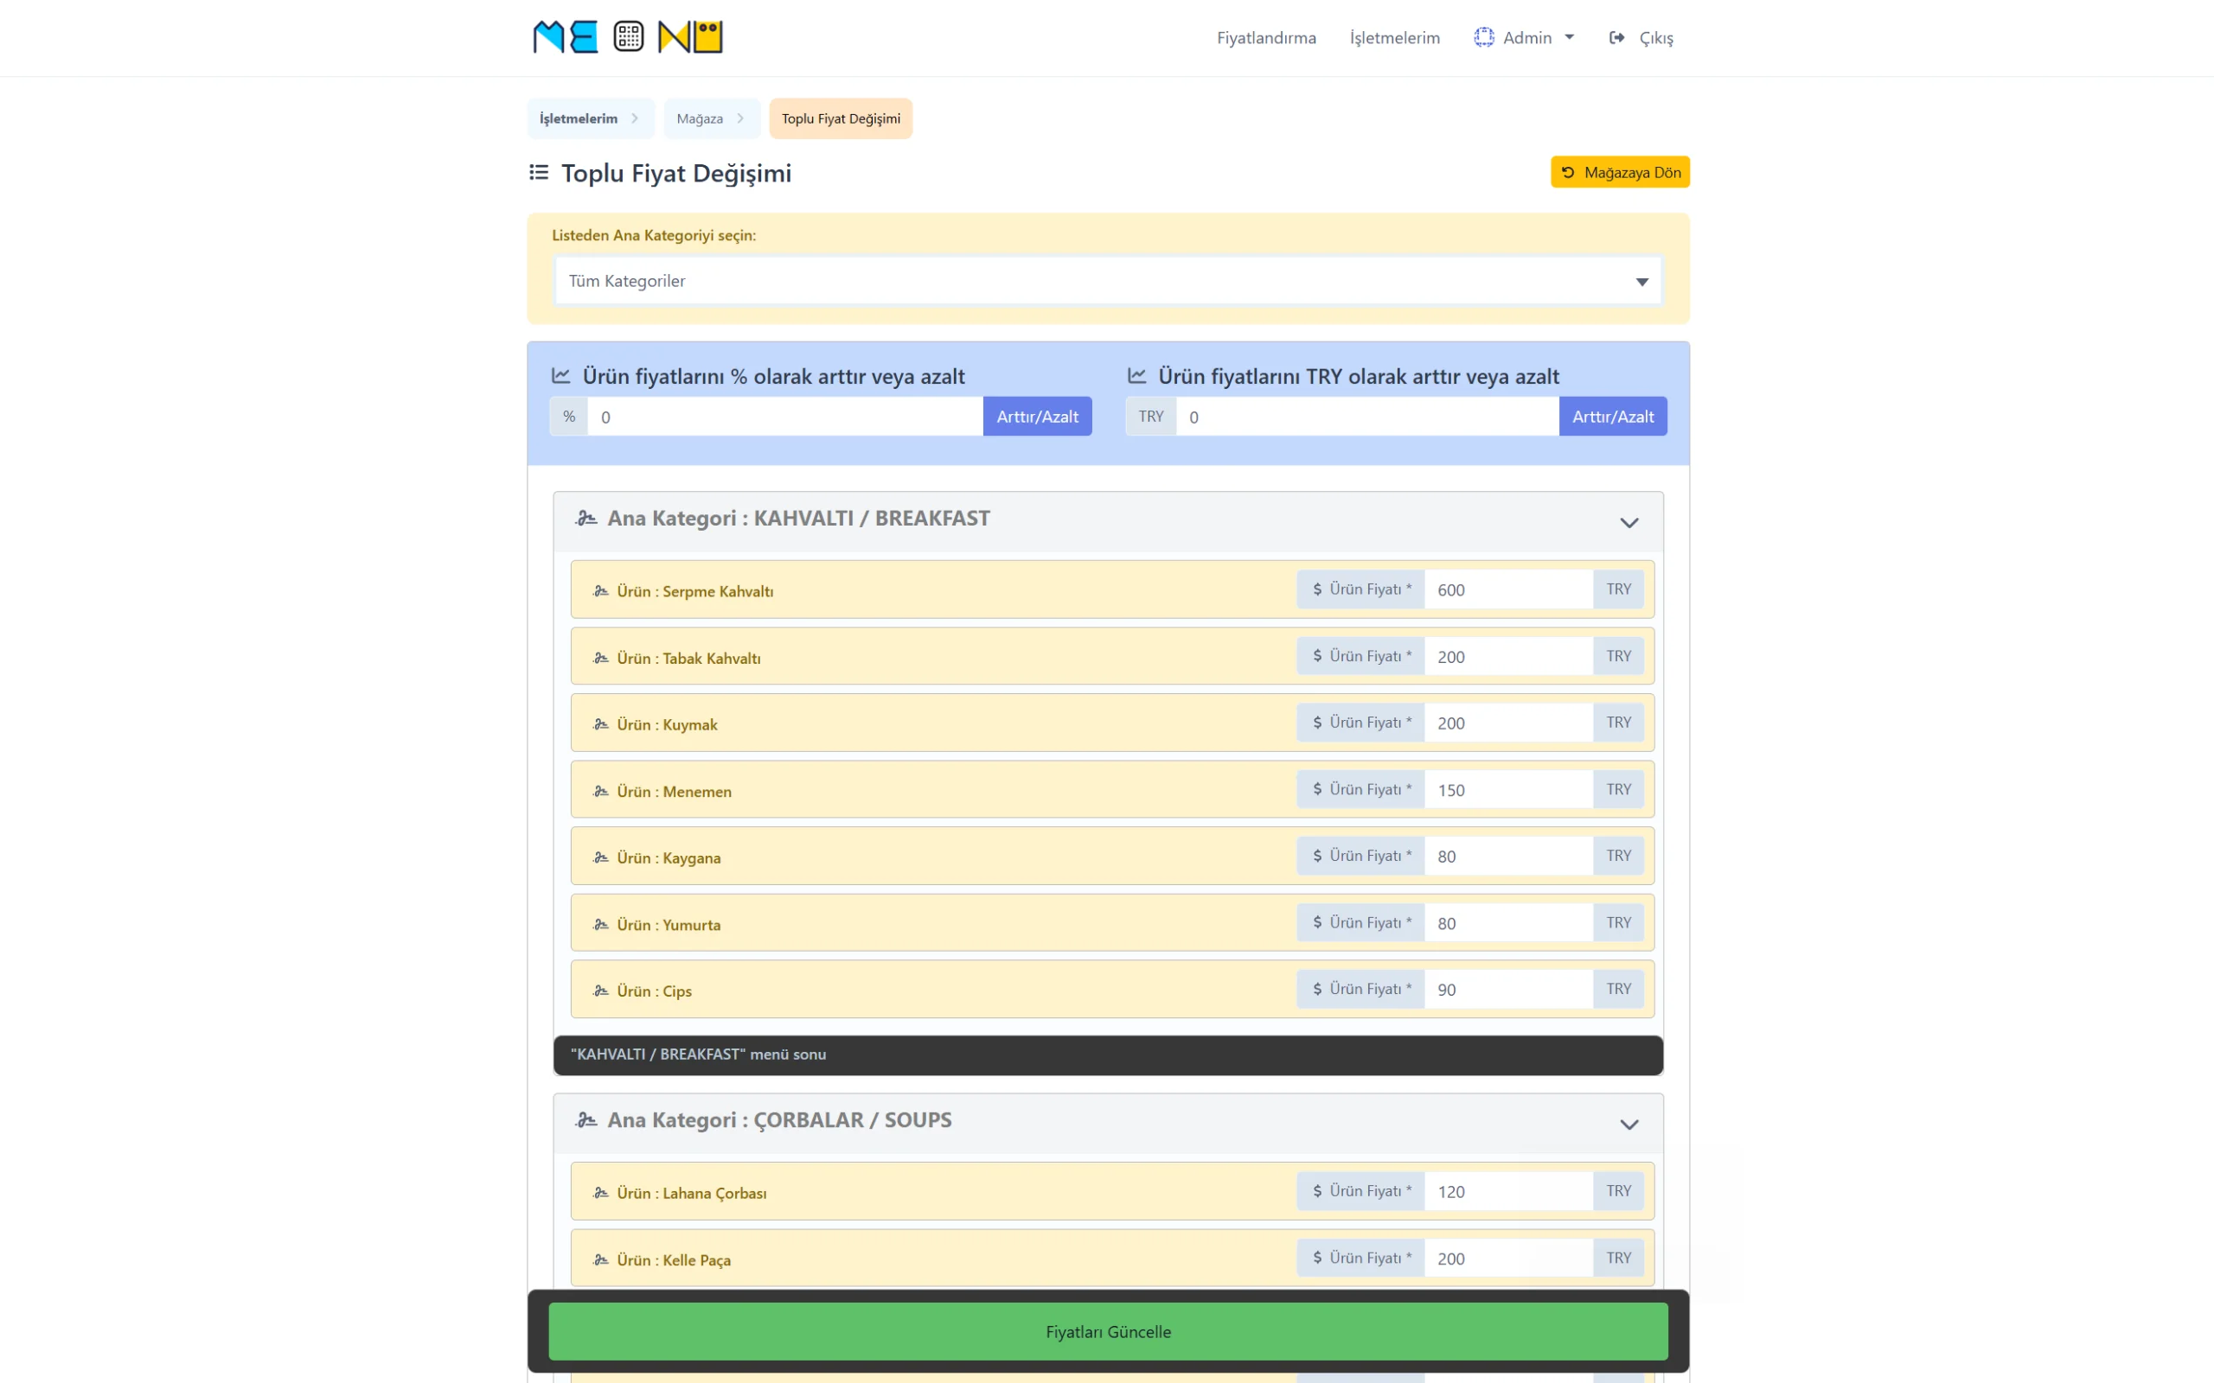Collapse the ÇORBALAR / SOUPS category chevron
Viewport: 2214px width, 1383px height.
click(1629, 1125)
